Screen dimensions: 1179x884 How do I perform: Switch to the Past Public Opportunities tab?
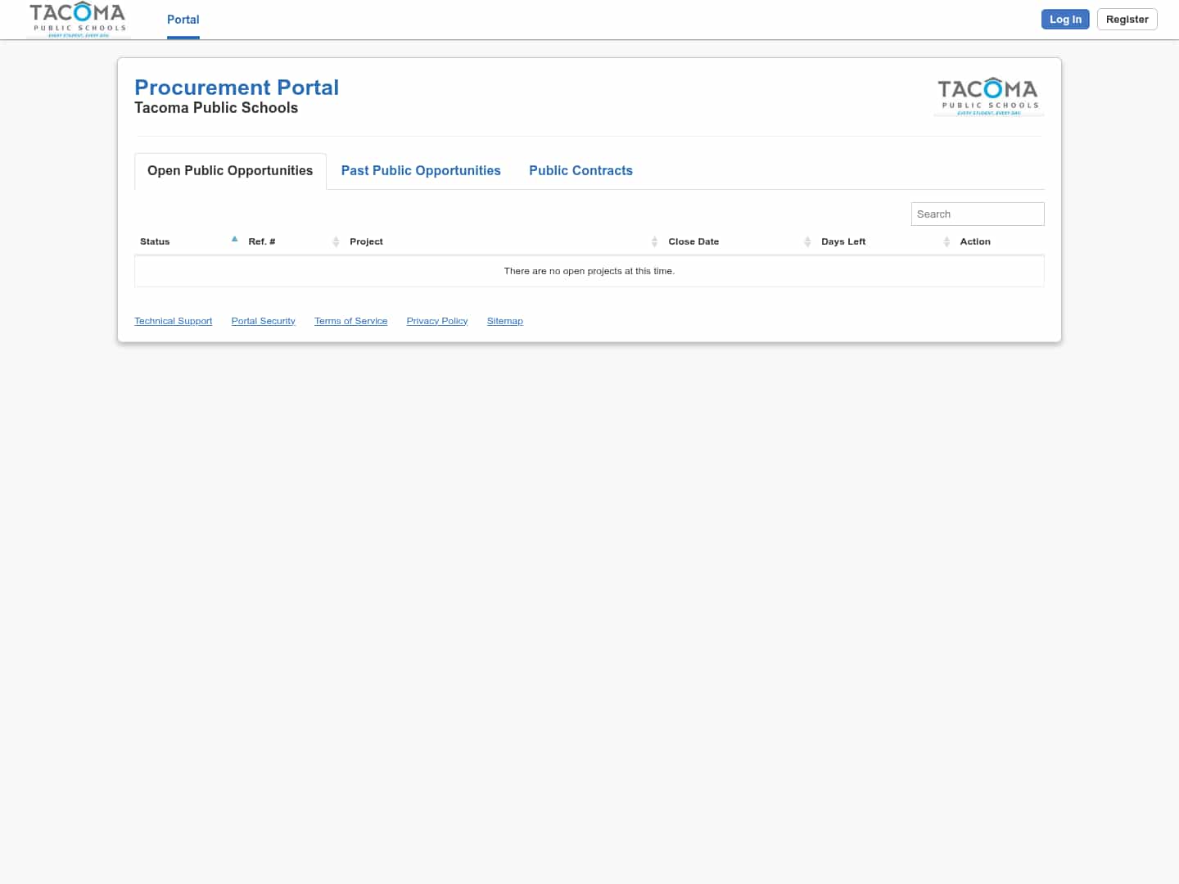421,170
